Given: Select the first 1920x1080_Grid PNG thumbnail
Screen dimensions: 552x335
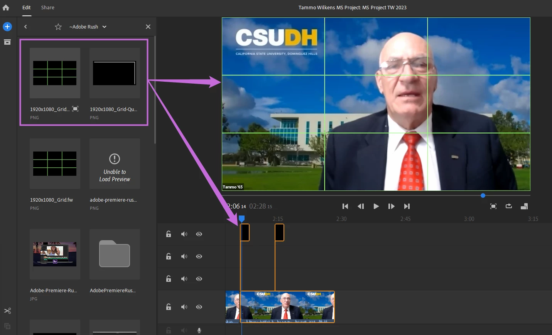Looking at the screenshot, I should [55, 73].
